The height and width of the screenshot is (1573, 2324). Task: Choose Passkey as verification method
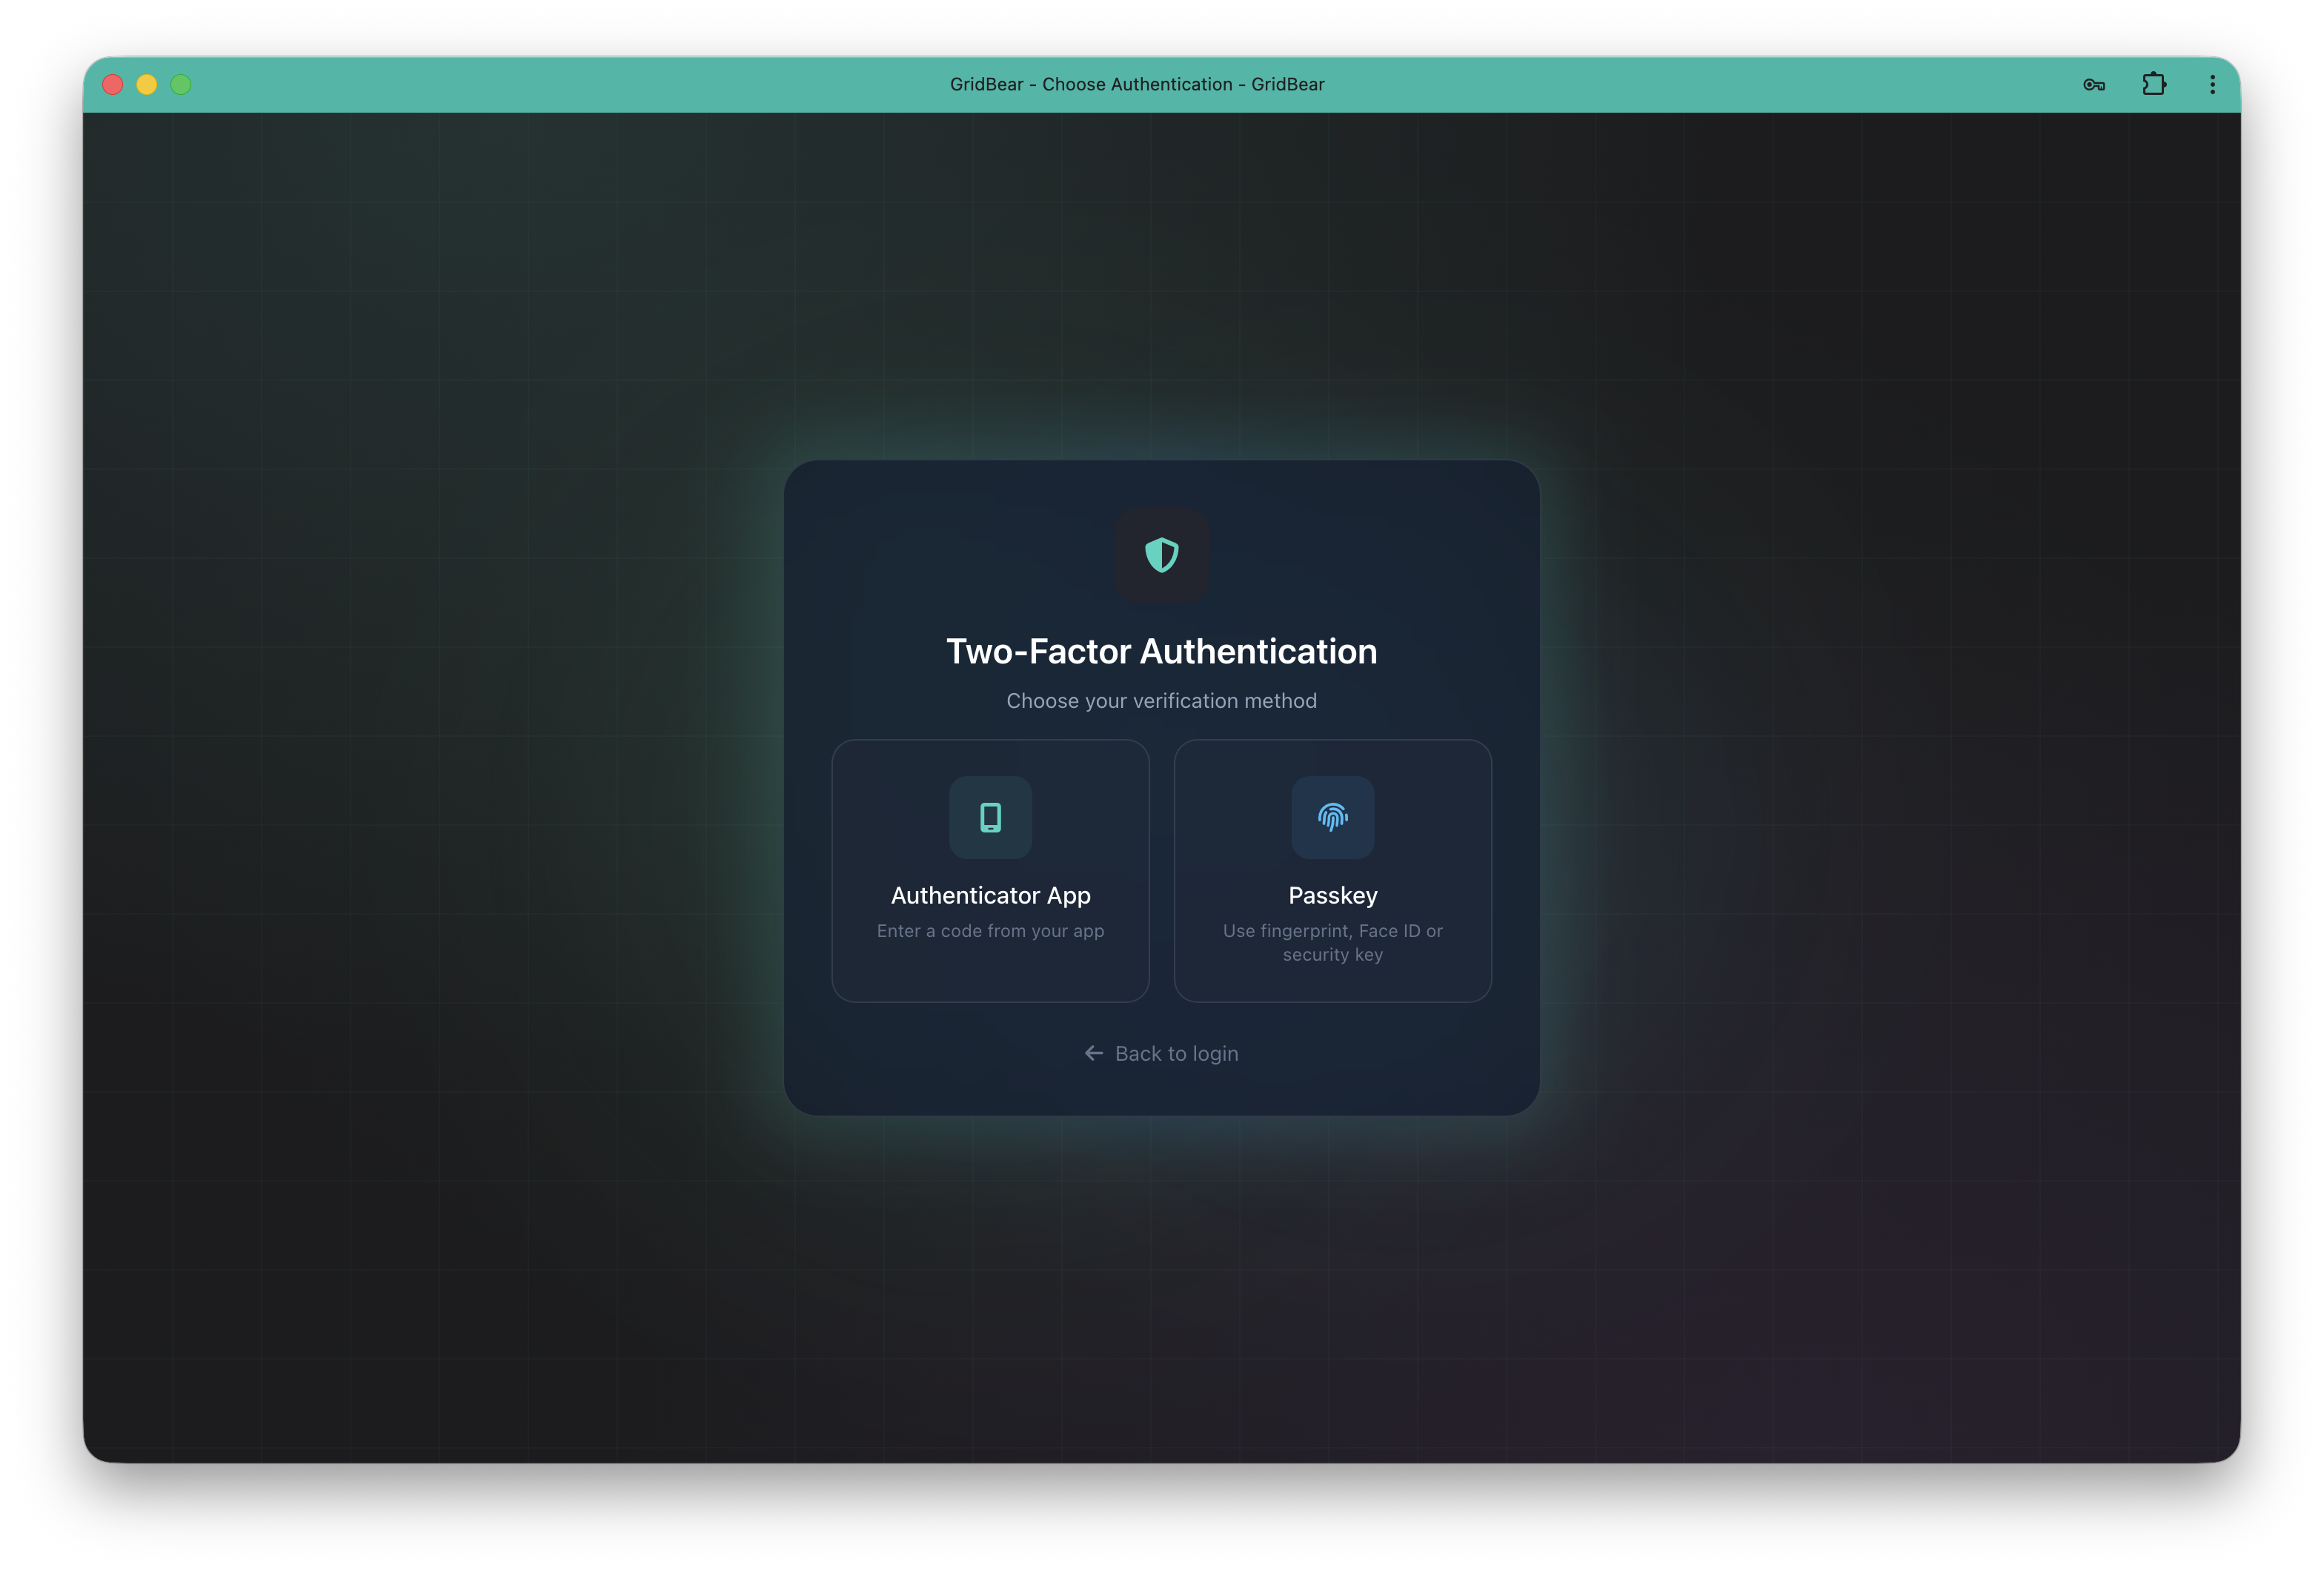(x=1332, y=870)
